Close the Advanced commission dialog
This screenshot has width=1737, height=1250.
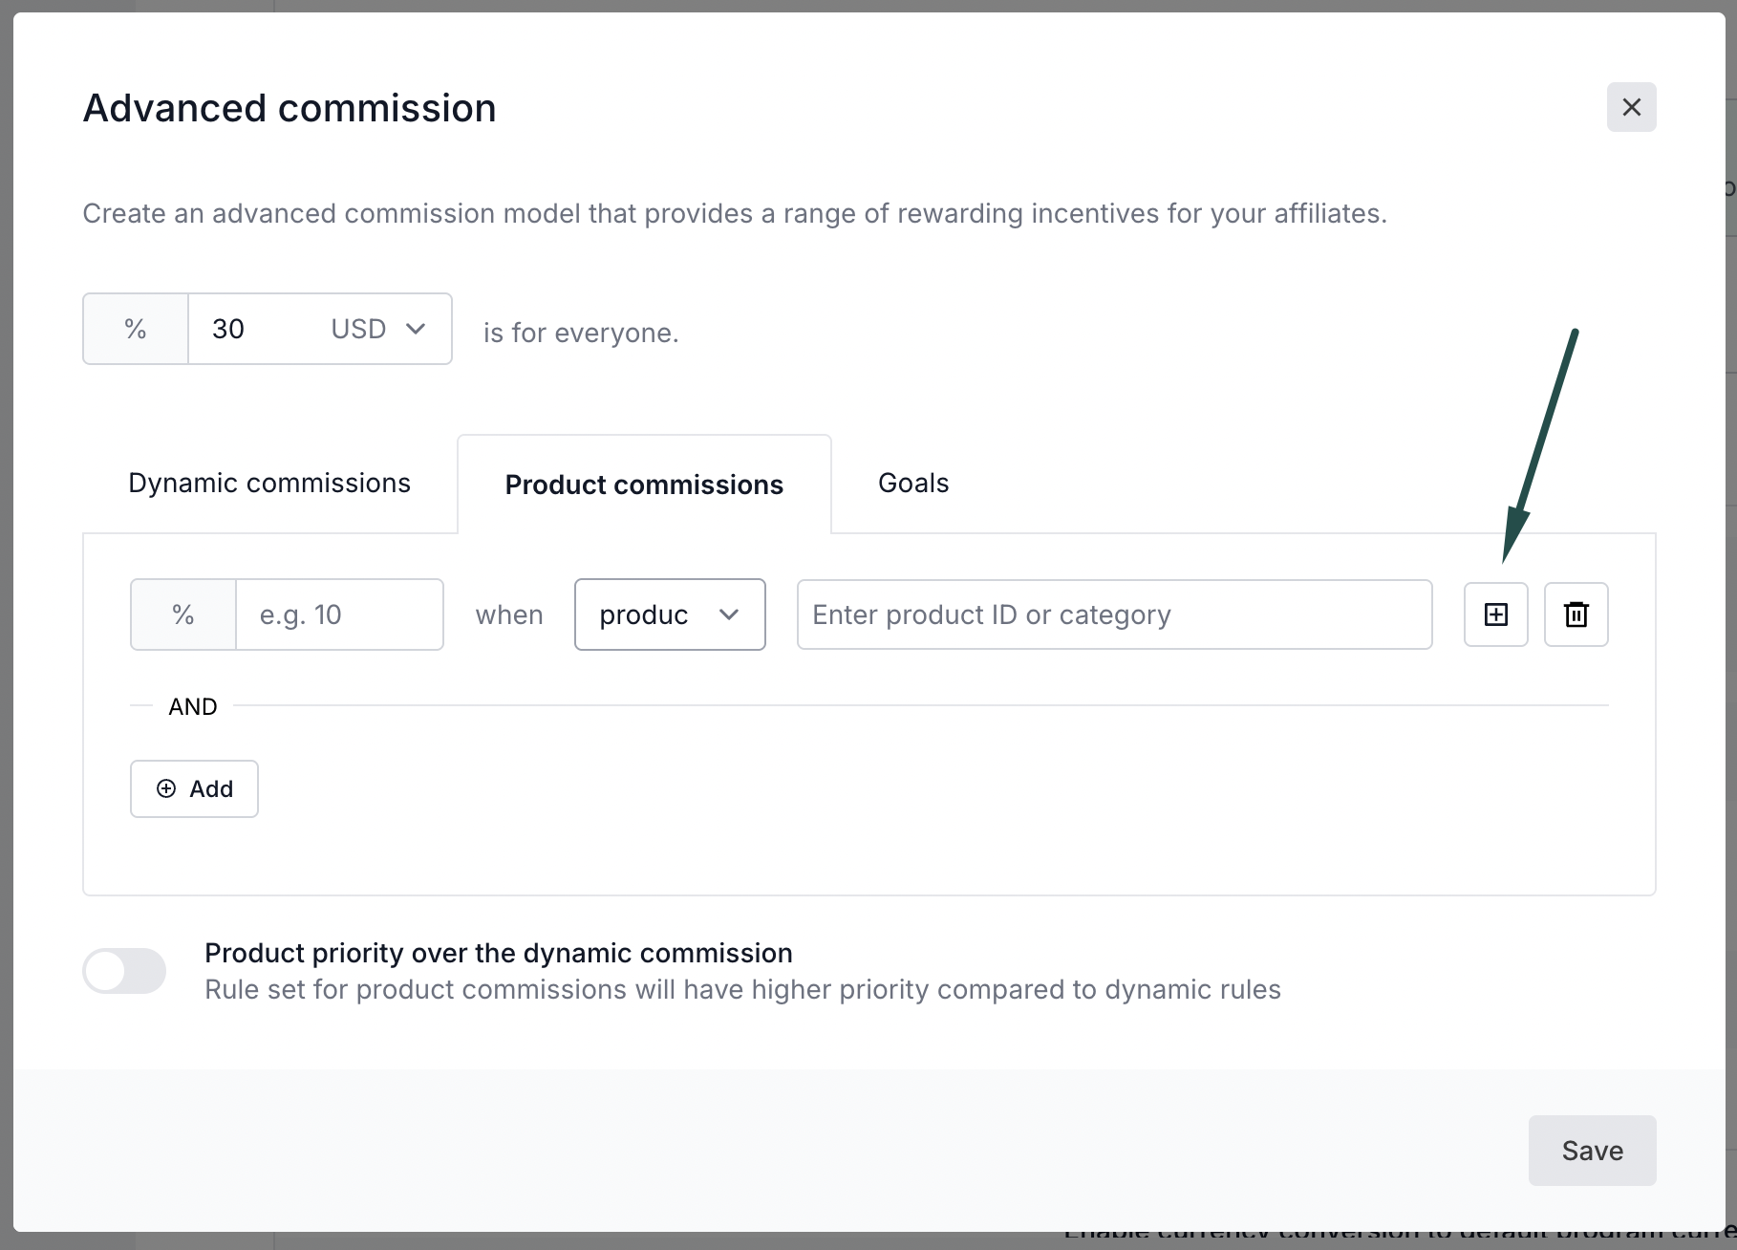1631,107
